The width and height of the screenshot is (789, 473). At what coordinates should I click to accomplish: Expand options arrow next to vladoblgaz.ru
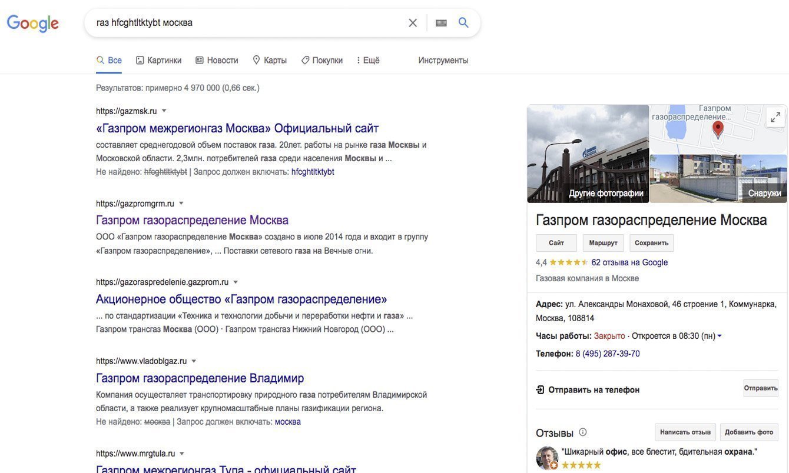194,361
